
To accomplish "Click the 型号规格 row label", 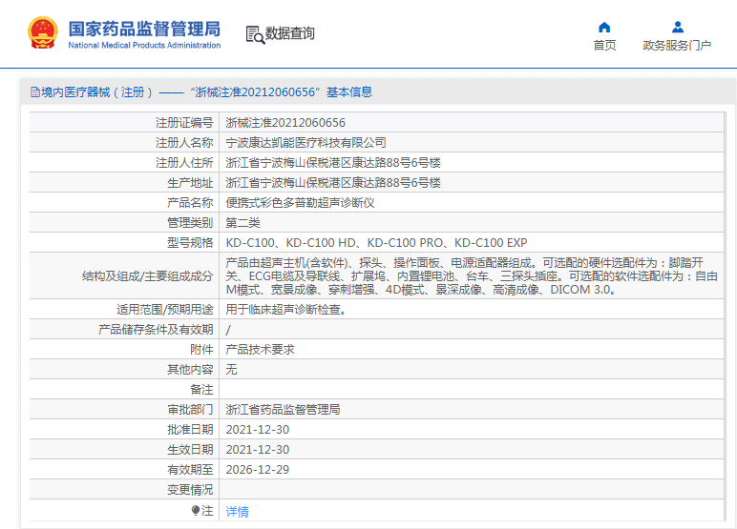I will coord(190,243).
